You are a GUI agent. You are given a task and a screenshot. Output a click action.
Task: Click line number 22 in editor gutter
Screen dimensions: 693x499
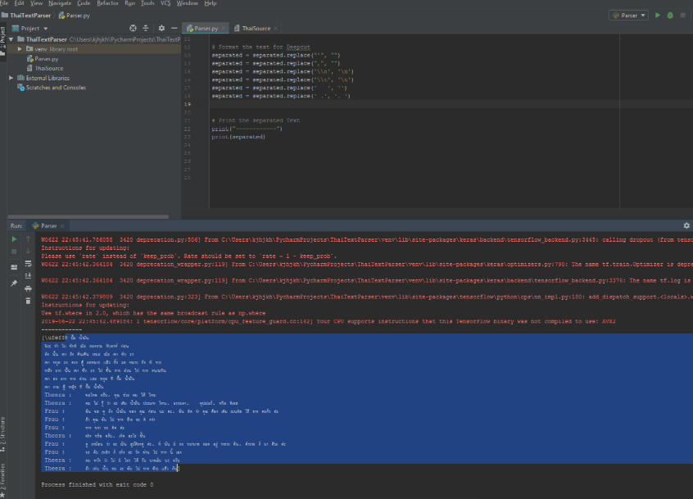(x=188, y=129)
